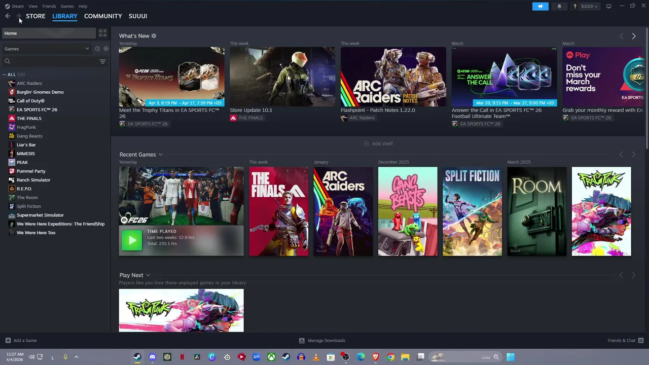This screenshot has height=365, width=649.
Task: Show hidden system tray icons
Action: click(77, 357)
